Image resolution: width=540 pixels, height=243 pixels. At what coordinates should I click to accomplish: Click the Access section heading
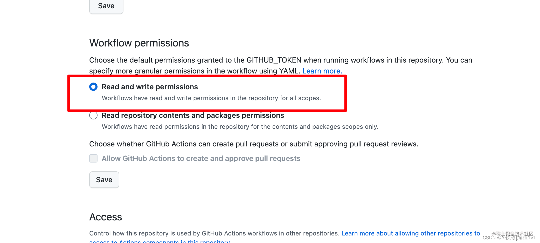(106, 217)
